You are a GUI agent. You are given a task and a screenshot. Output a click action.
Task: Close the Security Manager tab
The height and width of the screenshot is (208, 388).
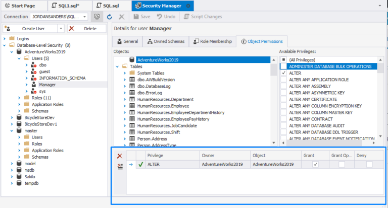188,6
